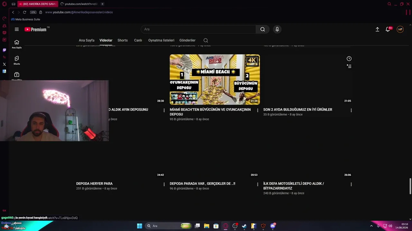Viewport: 412px width, 231px height.
Task: Open the Canlı channel tab
Action: click(138, 40)
